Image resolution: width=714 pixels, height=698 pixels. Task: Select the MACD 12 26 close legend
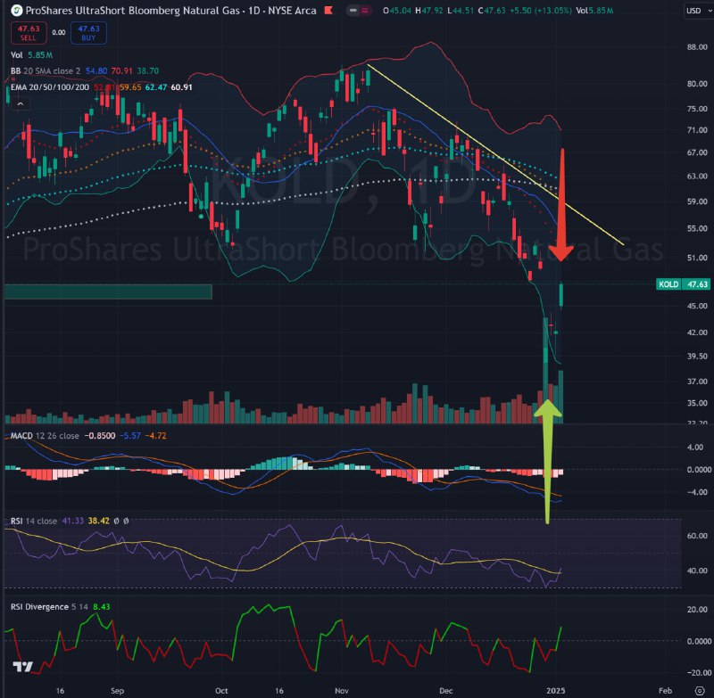point(45,436)
